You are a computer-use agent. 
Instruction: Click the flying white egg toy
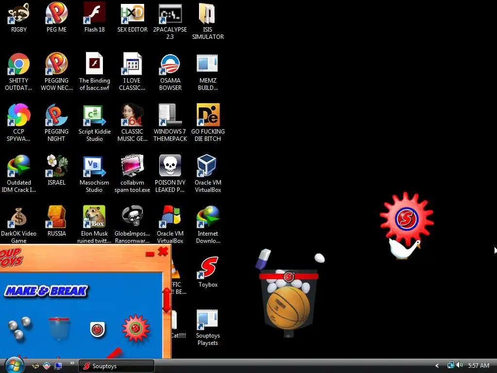(319, 258)
